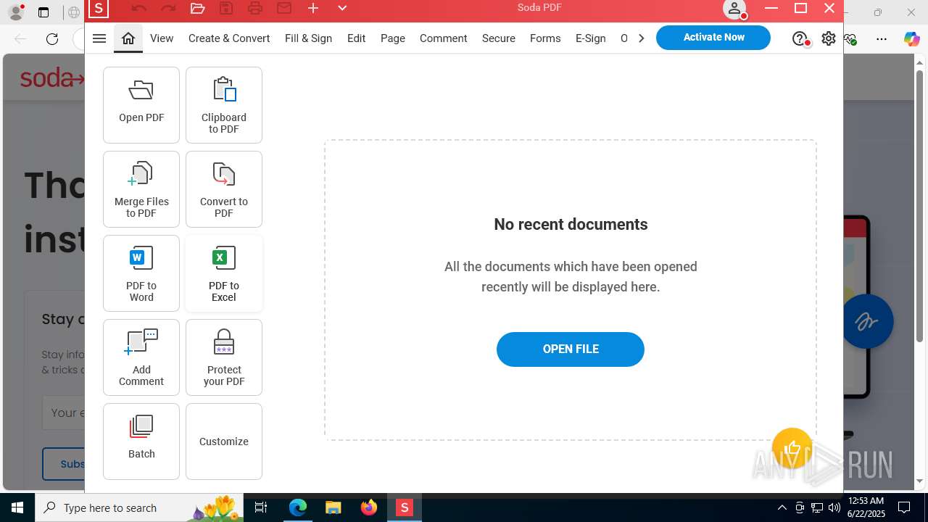
Task: Click the Soda PDF logo icon
Action: (x=98, y=9)
